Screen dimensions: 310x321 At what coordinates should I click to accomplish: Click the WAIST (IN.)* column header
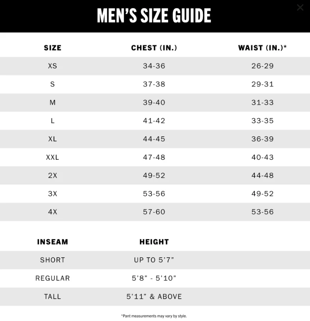262,48
